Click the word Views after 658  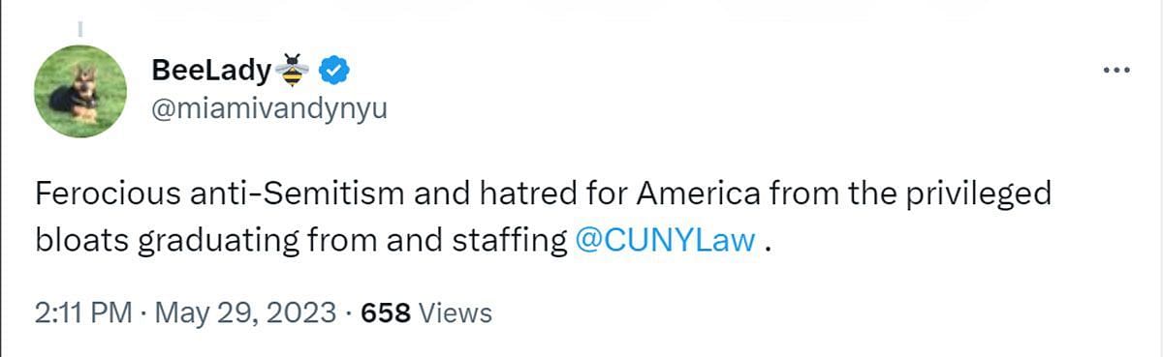(456, 313)
